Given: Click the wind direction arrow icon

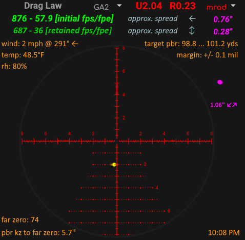Looking at the screenshot, I should [75, 44].
